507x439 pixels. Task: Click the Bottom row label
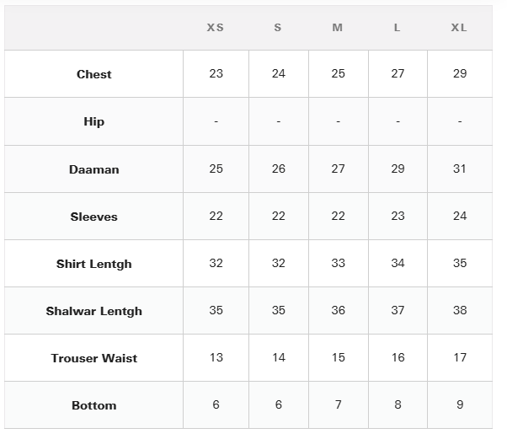[x=94, y=405]
